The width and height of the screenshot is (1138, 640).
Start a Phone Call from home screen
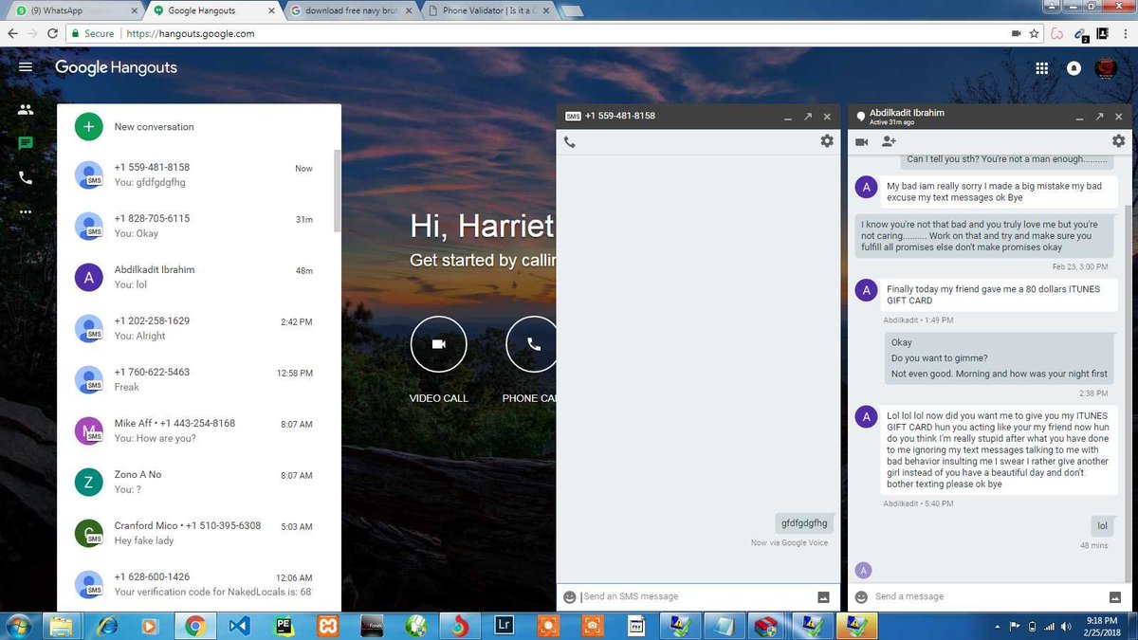click(533, 344)
